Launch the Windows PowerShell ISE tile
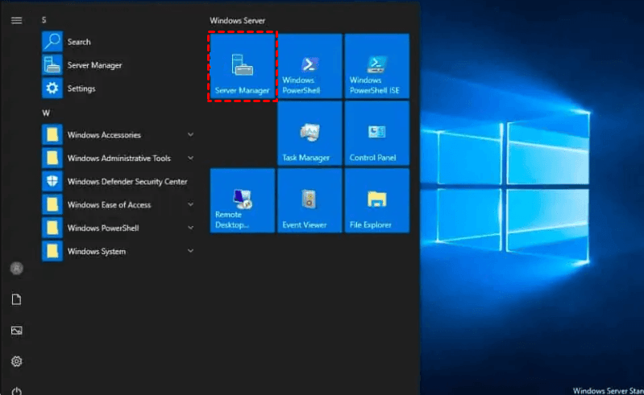 [x=377, y=66]
